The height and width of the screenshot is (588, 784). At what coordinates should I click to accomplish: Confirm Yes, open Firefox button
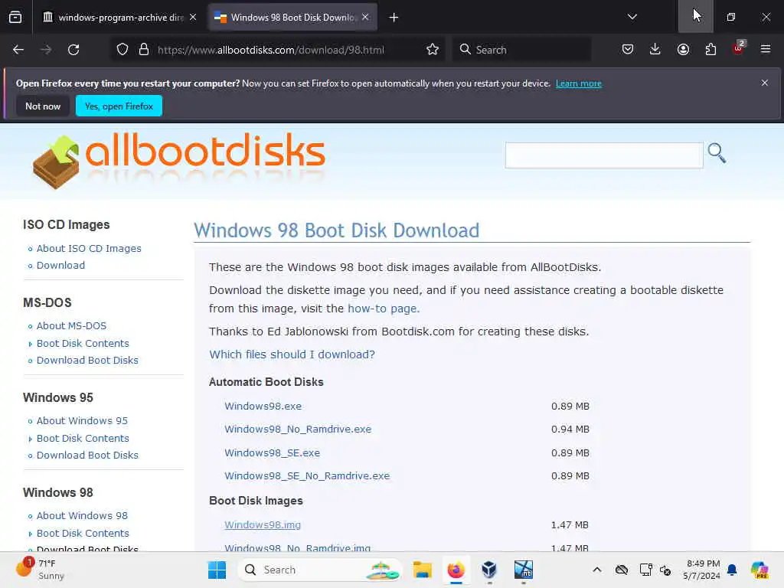click(x=119, y=106)
